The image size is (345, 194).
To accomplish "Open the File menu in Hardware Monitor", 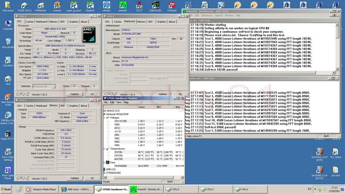I will pyautogui.click(x=106, y=102).
